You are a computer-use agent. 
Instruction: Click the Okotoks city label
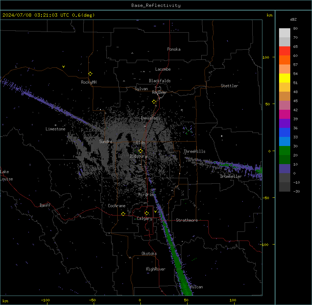click(x=149, y=254)
